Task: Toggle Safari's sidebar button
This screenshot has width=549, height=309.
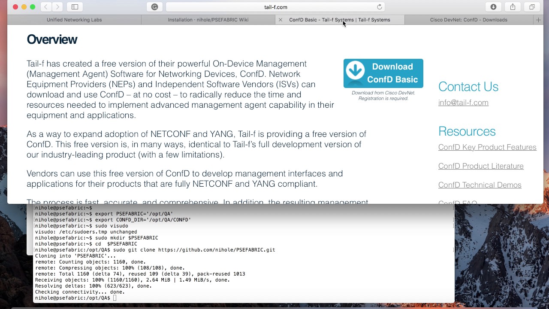Action: click(x=75, y=7)
